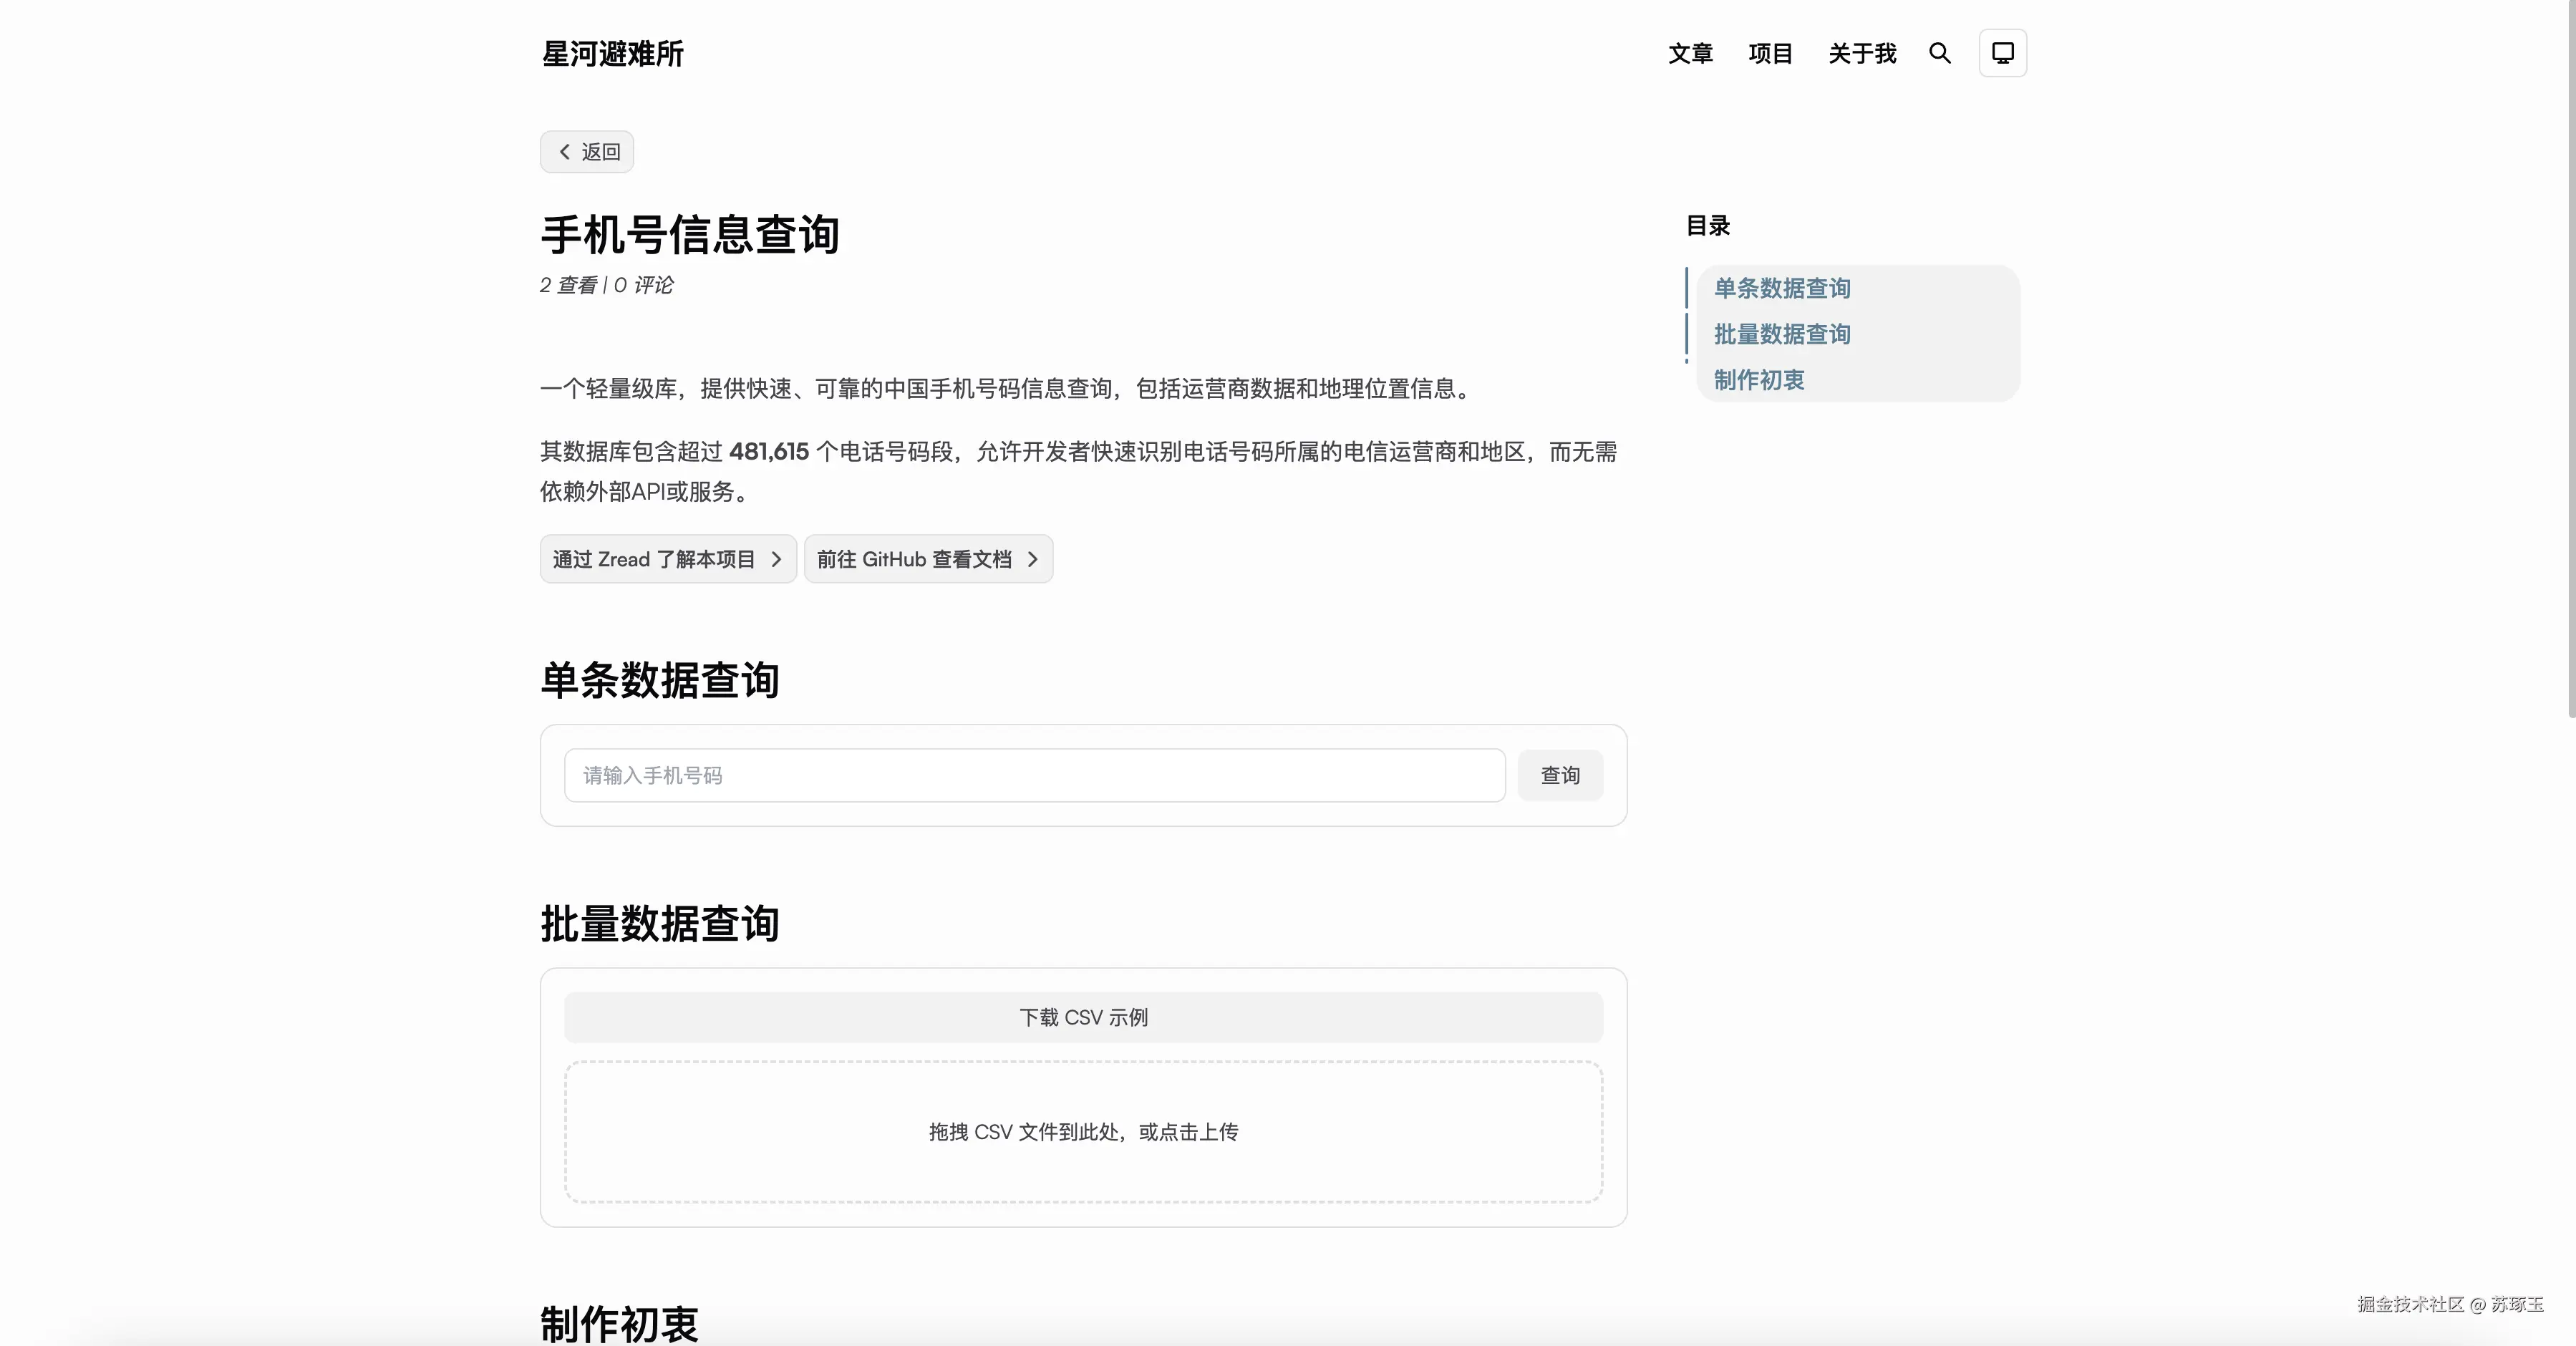The image size is (2576, 1346).
Task: Jump to 制作初衷 in table of contents
Action: pyautogui.click(x=1759, y=380)
